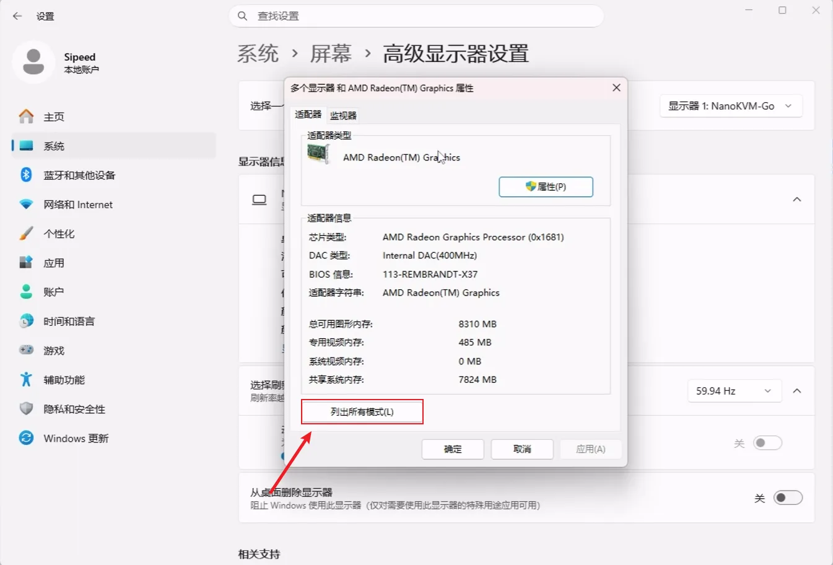This screenshot has height=565, width=833.
Task: Toggle the dimmed 关 switch under refresh rate
Action: click(x=767, y=443)
